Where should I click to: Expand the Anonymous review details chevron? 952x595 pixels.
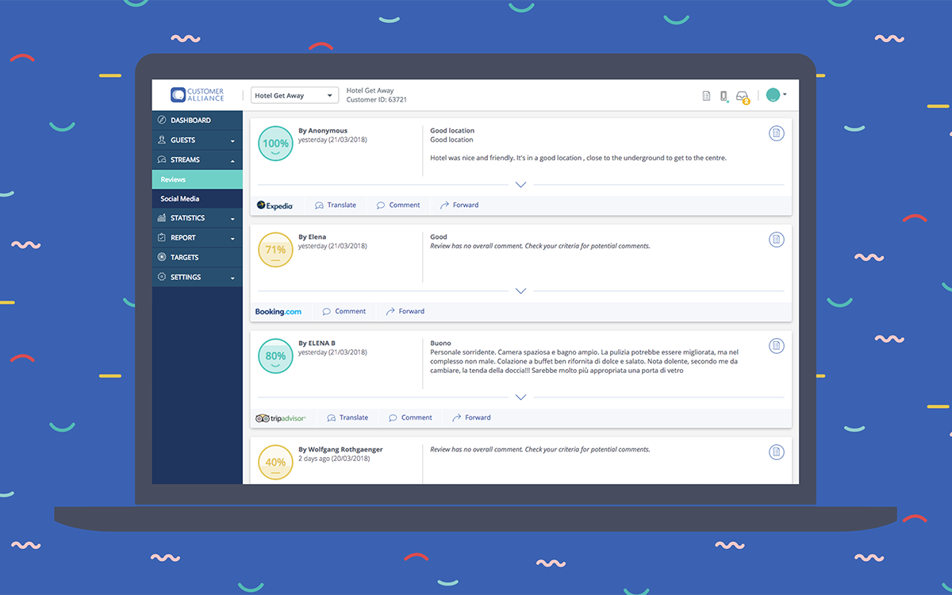(520, 185)
